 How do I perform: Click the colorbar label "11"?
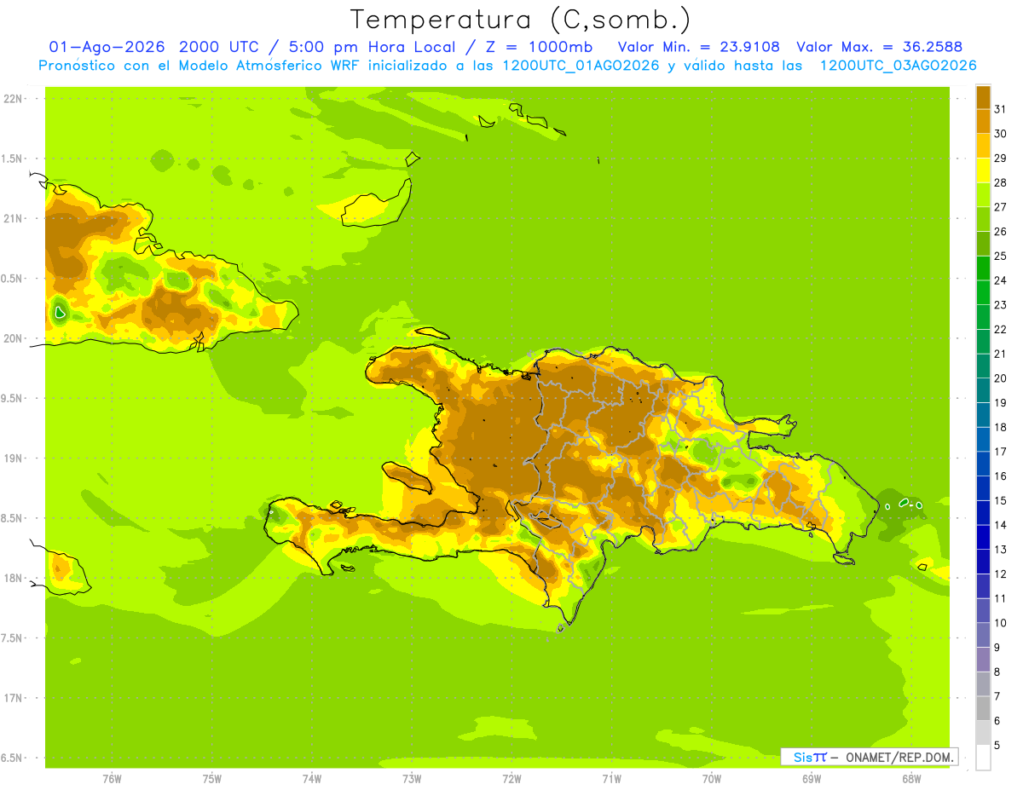tap(1001, 598)
